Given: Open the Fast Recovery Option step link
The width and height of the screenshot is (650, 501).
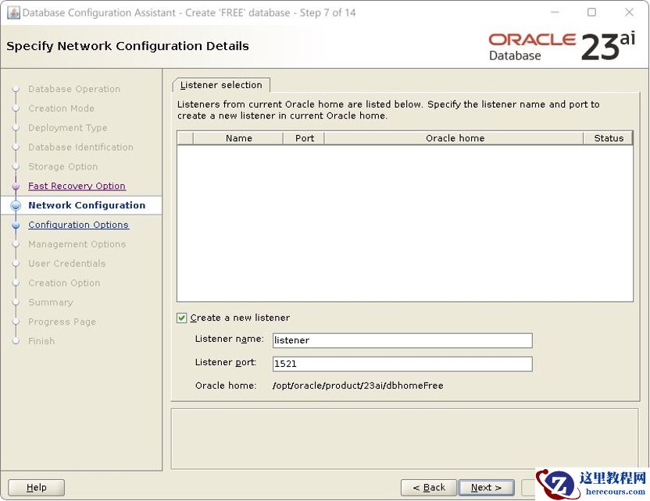Looking at the screenshot, I should 77,186.
